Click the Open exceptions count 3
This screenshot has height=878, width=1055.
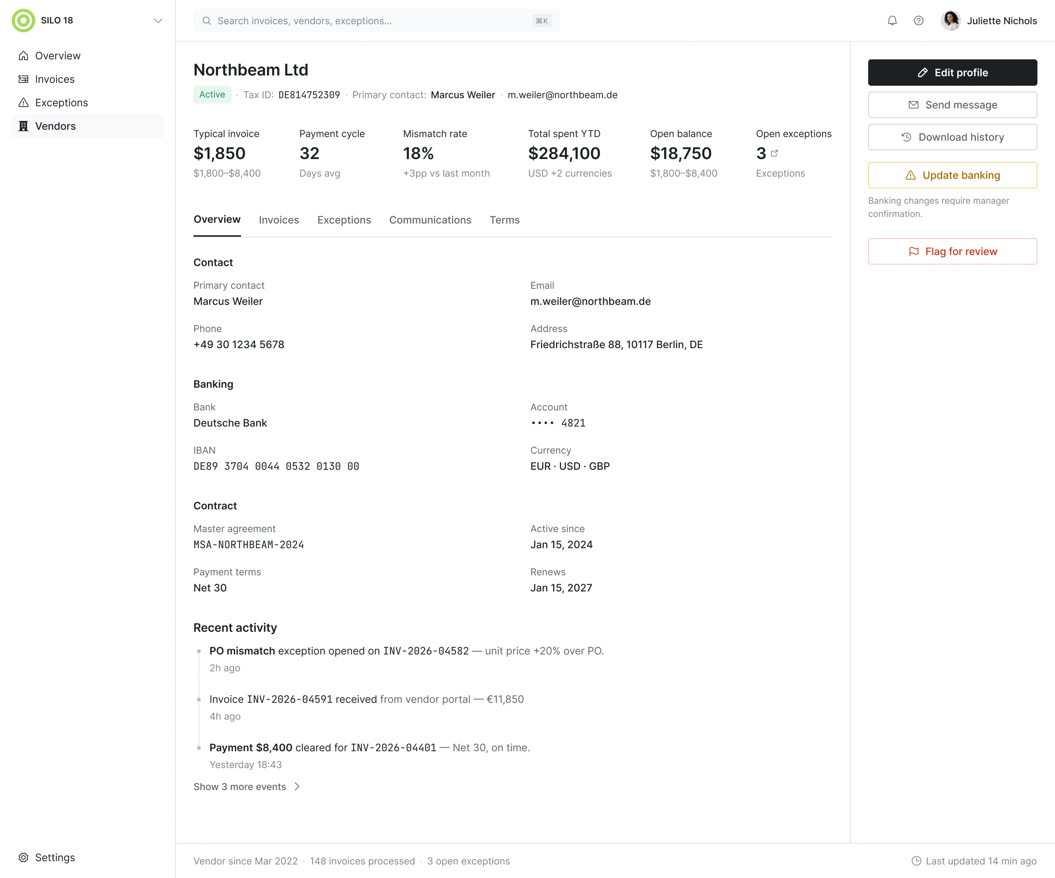760,153
